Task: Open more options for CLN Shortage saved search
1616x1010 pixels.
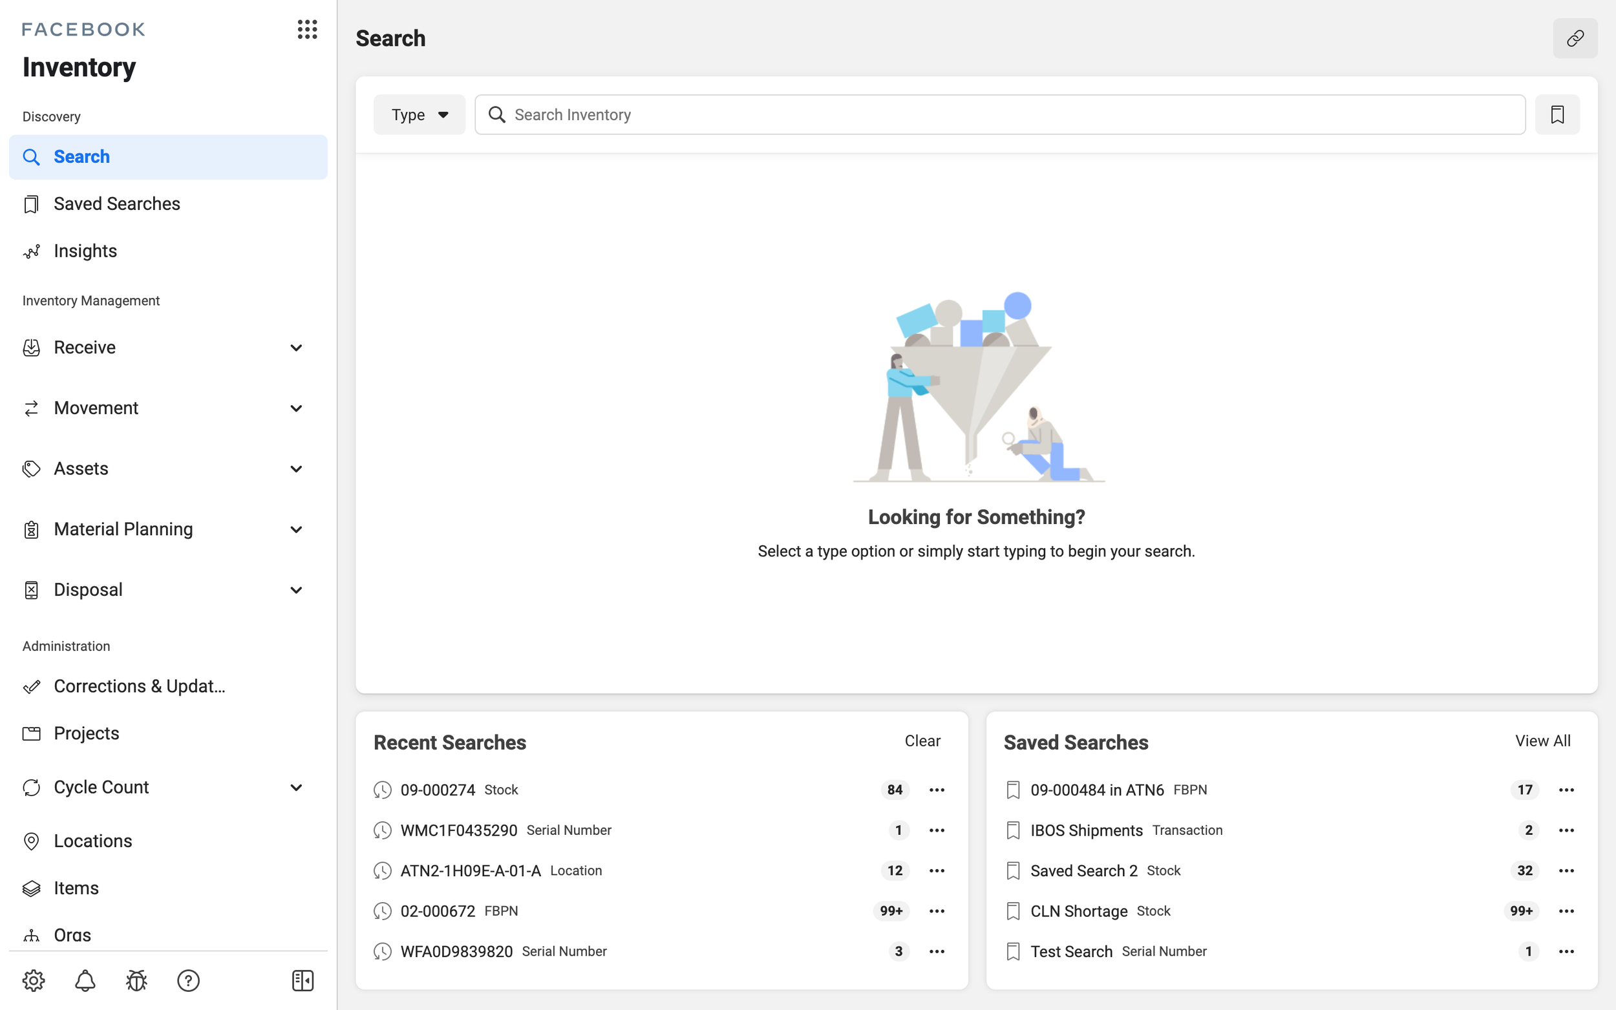Action: 1566,911
